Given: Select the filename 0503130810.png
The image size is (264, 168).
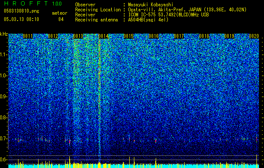Looking at the screenshot, I should point(21,11).
